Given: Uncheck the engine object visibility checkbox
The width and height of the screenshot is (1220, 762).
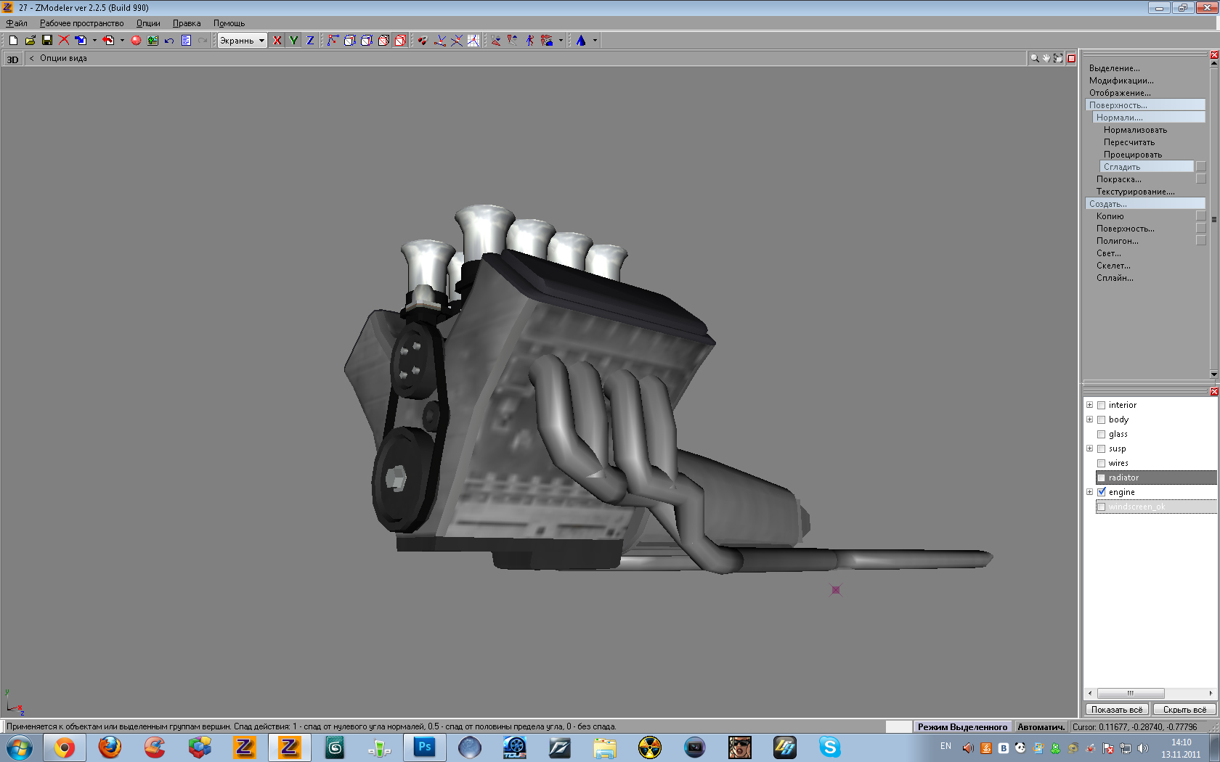Looking at the screenshot, I should pyautogui.click(x=1102, y=492).
